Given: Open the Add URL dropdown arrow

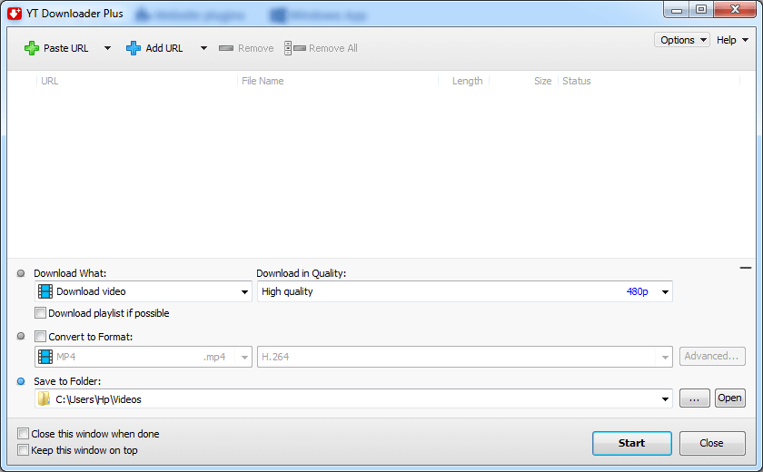Looking at the screenshot, I should pos(203,48).
